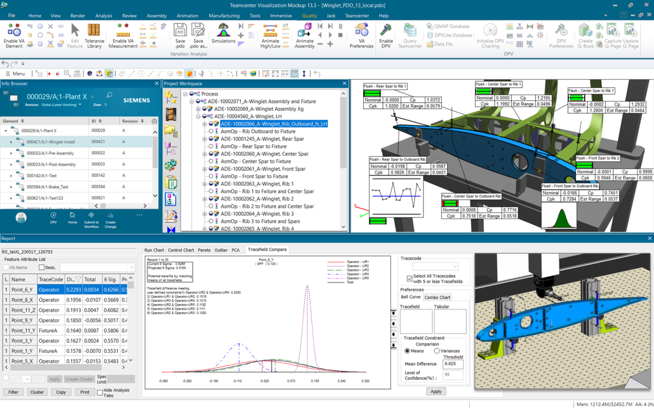Expand the 000421/A;1-Winglet Install row
Screen dimensions: 654x408
[11, 142]
